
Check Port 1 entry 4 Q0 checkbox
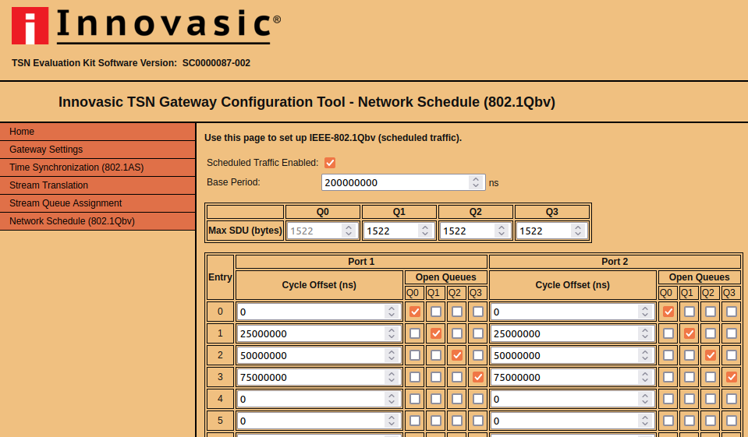pos(414,399)
